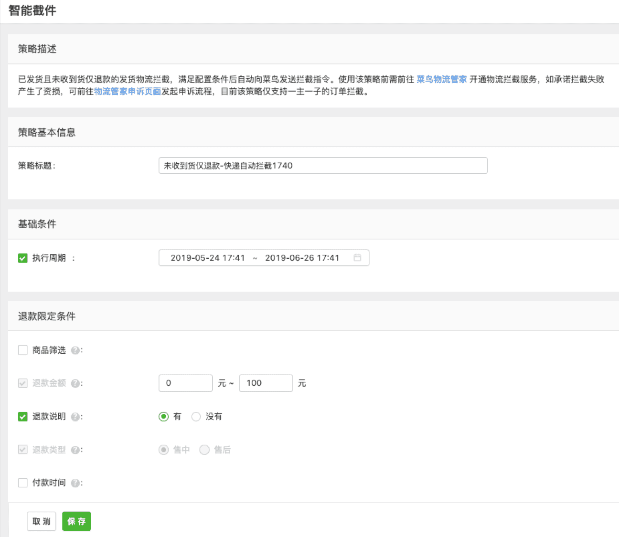Enable the 商品筛选 checkbox
This screenshot has height=537, width=619.
[x=23, y=350]
